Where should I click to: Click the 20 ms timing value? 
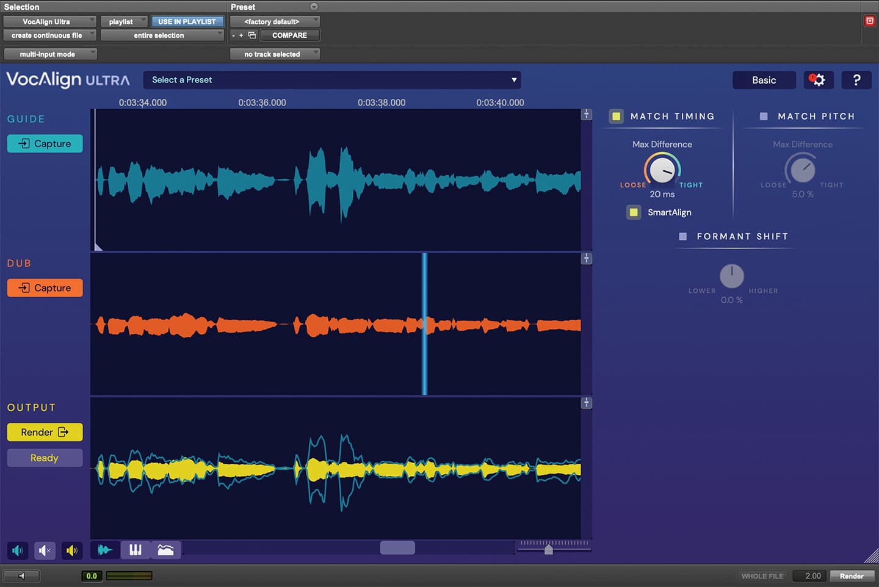pyautogui.click(x=662, y=194)
